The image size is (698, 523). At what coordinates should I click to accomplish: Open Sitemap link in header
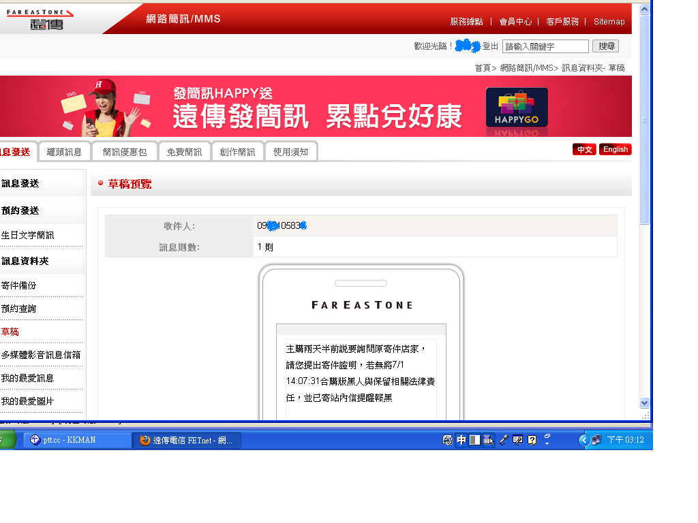pyautogui.click(x=609, y=21)
